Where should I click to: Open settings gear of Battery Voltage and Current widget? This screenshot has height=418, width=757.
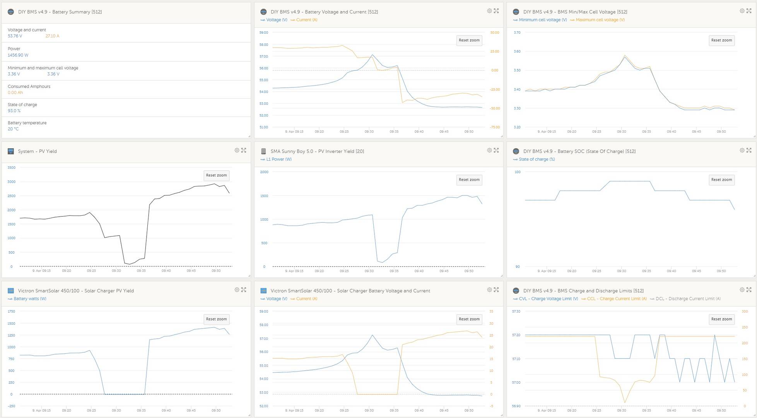tap(489, 11)
